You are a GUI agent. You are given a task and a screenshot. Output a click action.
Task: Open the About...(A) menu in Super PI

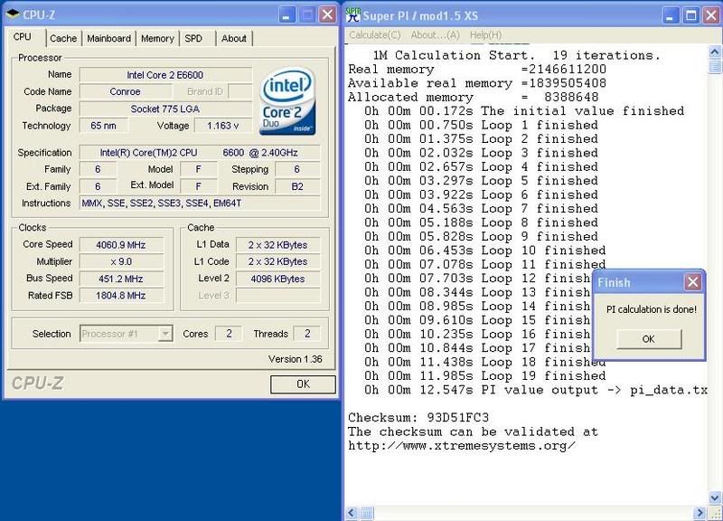(435, 35)
